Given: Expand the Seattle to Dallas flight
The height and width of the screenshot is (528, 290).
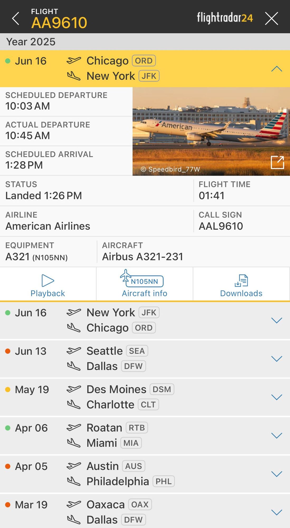Looking at the screenshot, I should tap(277, 359).
